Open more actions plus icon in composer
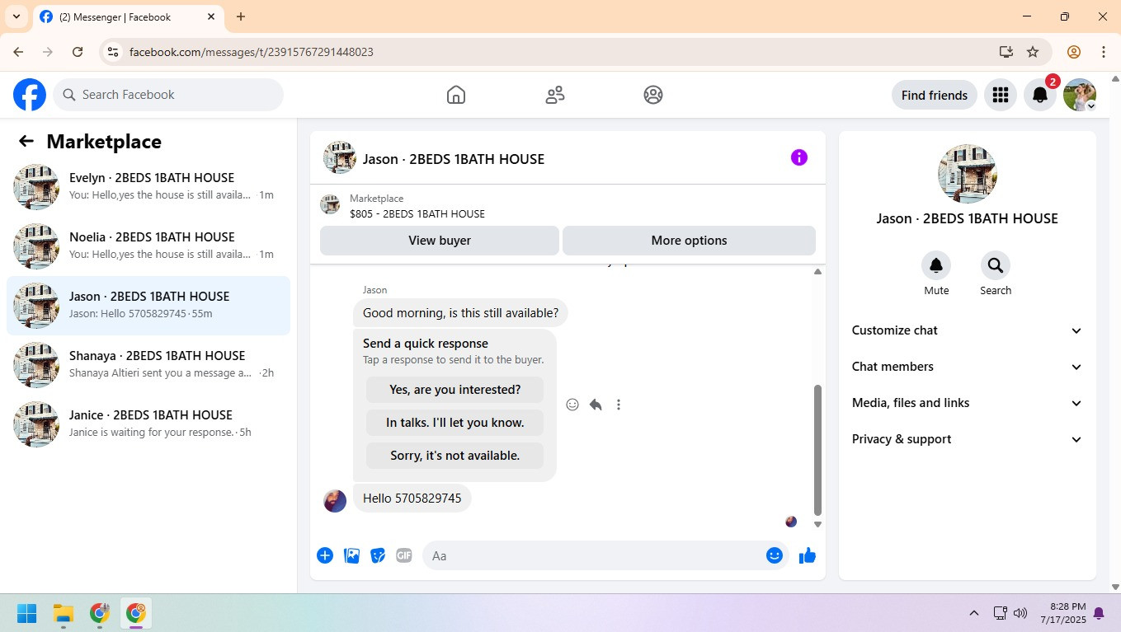The image size is (1121, 632). (325, 555)
